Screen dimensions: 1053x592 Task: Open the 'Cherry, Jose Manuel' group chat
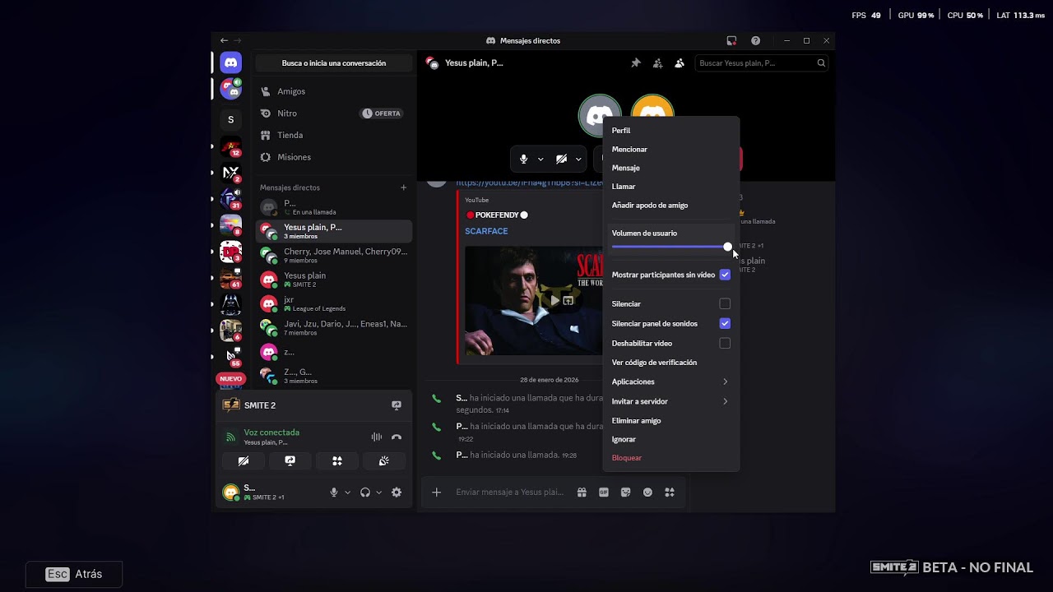tap(334, 256)
